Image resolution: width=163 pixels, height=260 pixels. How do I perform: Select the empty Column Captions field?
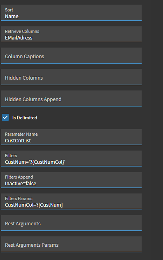point(71,56)
